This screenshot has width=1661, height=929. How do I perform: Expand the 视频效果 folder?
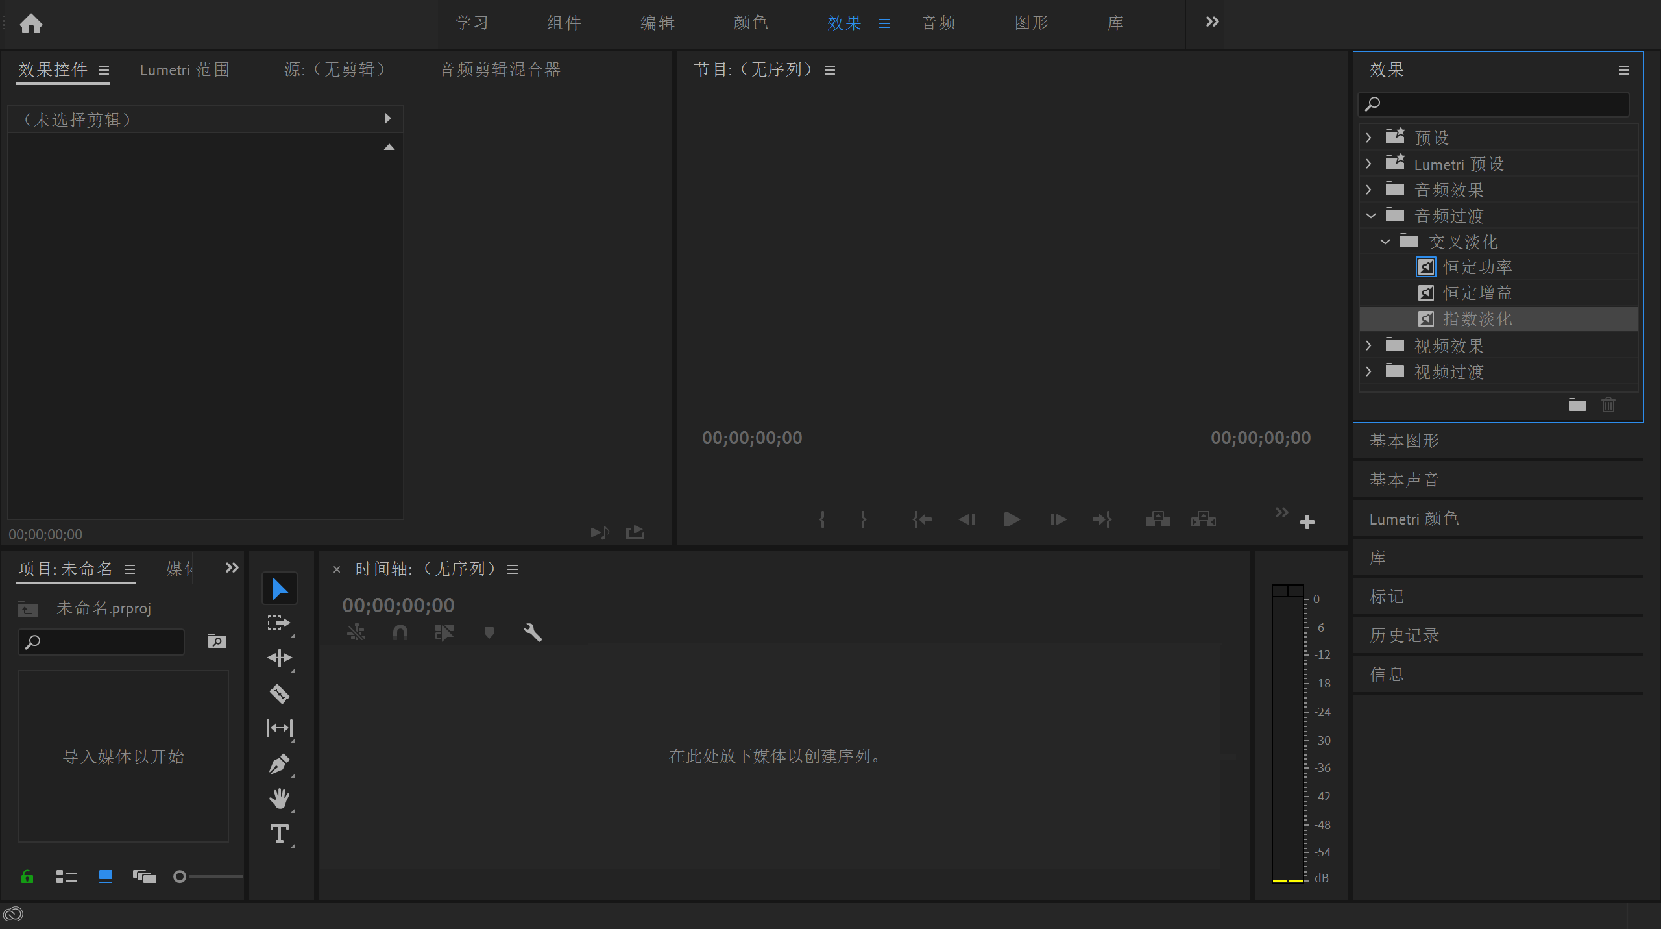1369,345
